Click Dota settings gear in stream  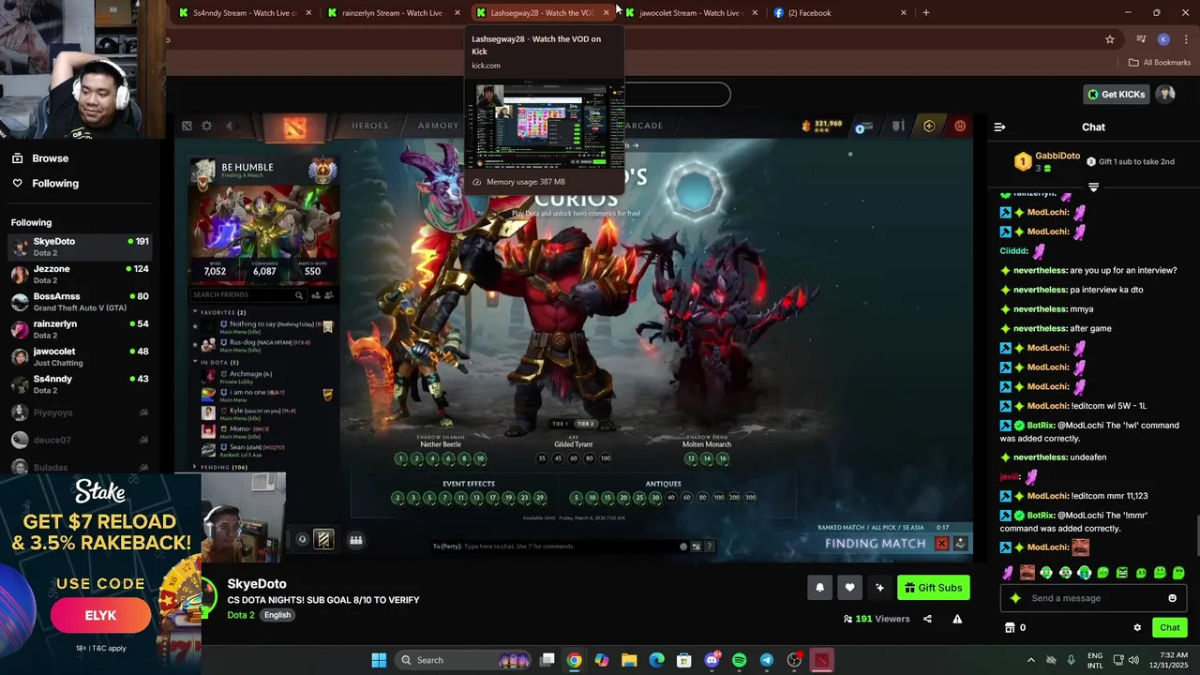click(206, 126)
